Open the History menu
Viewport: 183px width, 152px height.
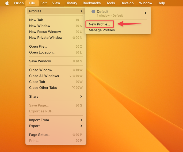(71, 3)
